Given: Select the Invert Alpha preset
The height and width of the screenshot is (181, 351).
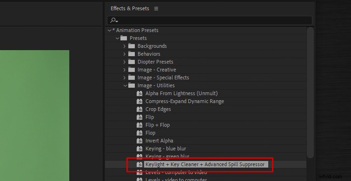Looking at the screenshot, I should 159,141.
